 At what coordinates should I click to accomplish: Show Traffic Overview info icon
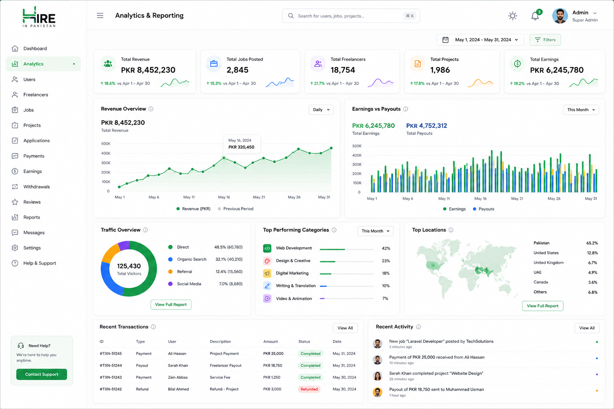146,230
